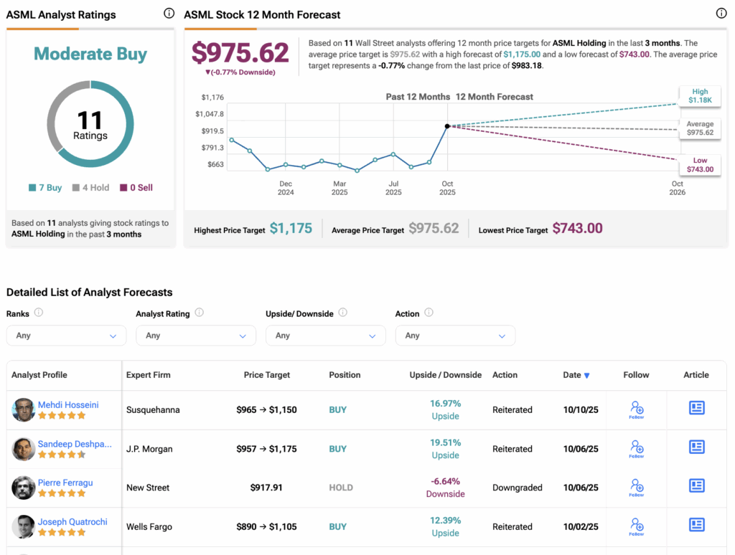The width and height of the screenshot is (735, 555).
Task: Click info icon beside 12 Month Forecast heading
Action: click(721, 14)
